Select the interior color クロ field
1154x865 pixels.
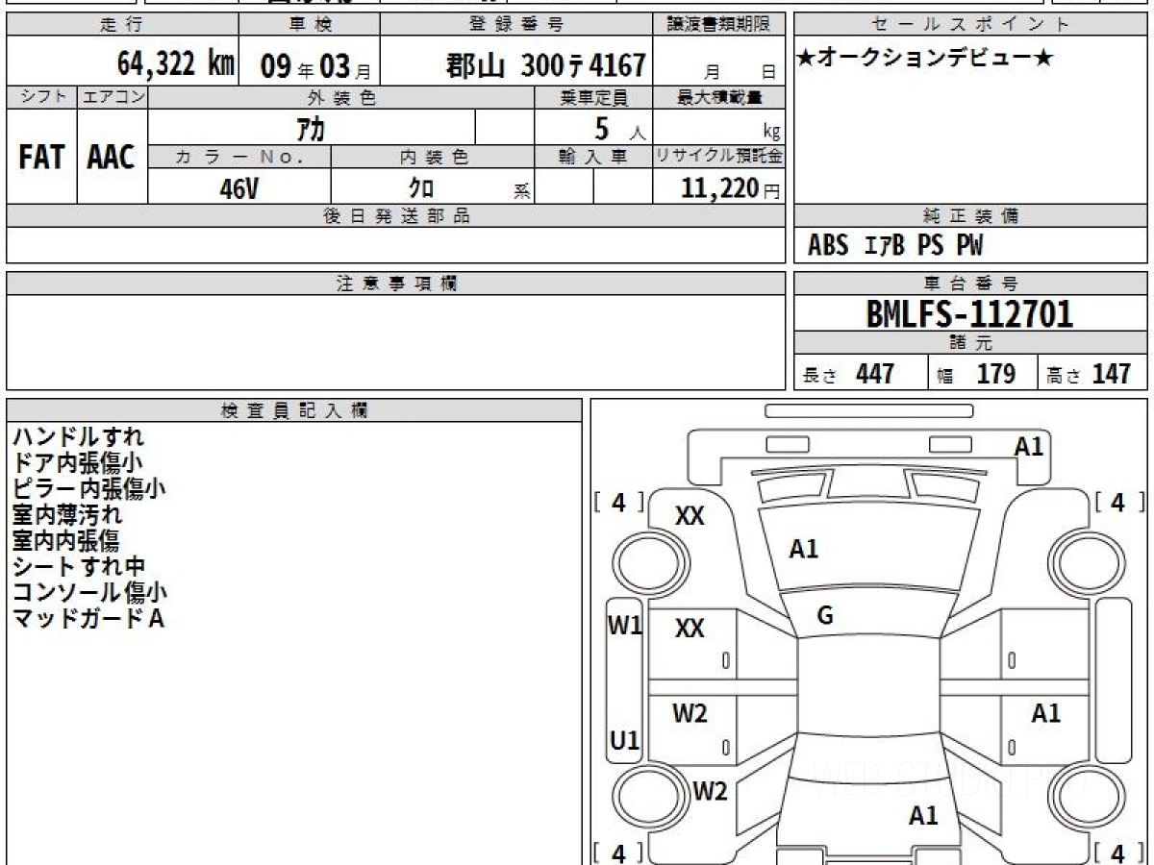[432, 187]
